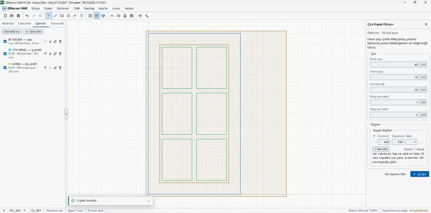Switch to the 3D cube view

coord(103,16)
